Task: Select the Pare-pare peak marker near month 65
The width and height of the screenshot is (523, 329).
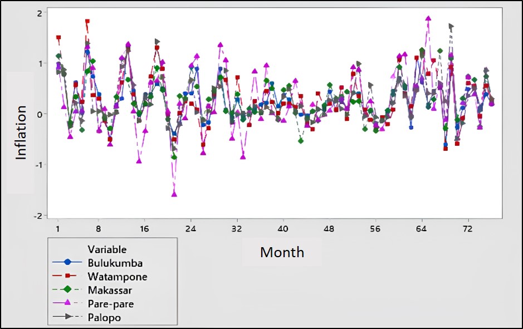Action: pos(428,18)
